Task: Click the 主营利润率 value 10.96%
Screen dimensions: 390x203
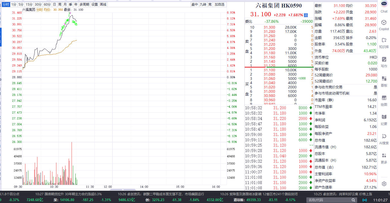Action: pyautogui.click(x=370, y=174)
